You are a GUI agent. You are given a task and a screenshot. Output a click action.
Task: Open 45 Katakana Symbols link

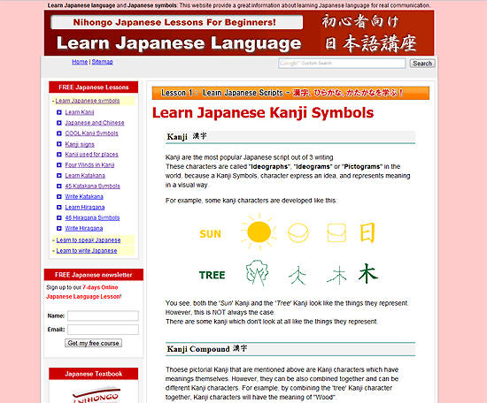tap(93, 186)
